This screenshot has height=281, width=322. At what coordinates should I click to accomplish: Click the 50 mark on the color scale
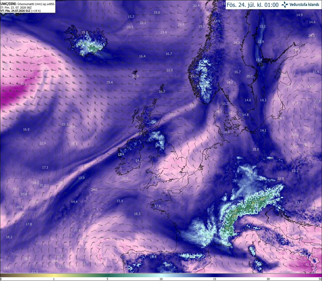coord(320,279)
